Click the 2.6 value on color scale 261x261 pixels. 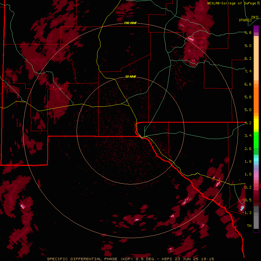point(248,149)
